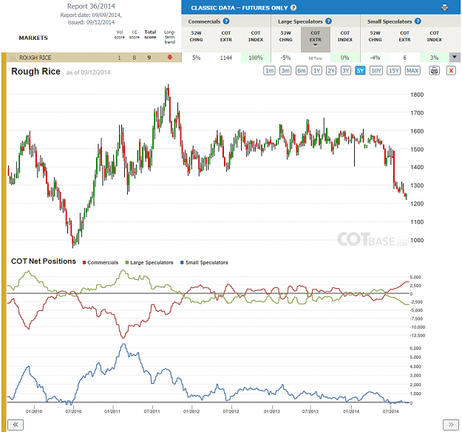Open help for Classic Data Futures Only
This screenshot has height=432, width=462.
point(293,7)
